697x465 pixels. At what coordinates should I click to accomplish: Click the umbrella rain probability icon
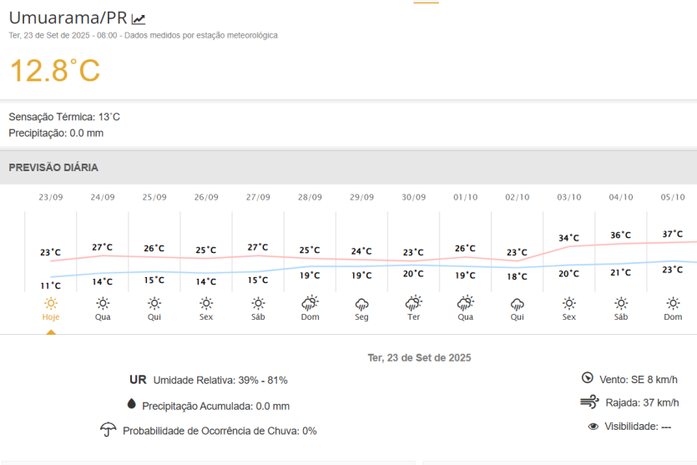click(x=108, y=430)
